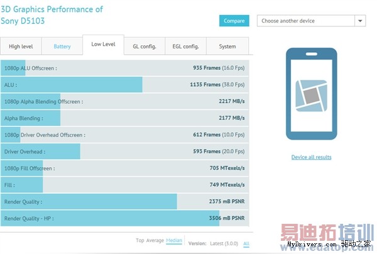
Task: Click the 2177 MB/s value
Action: [232, 118]
